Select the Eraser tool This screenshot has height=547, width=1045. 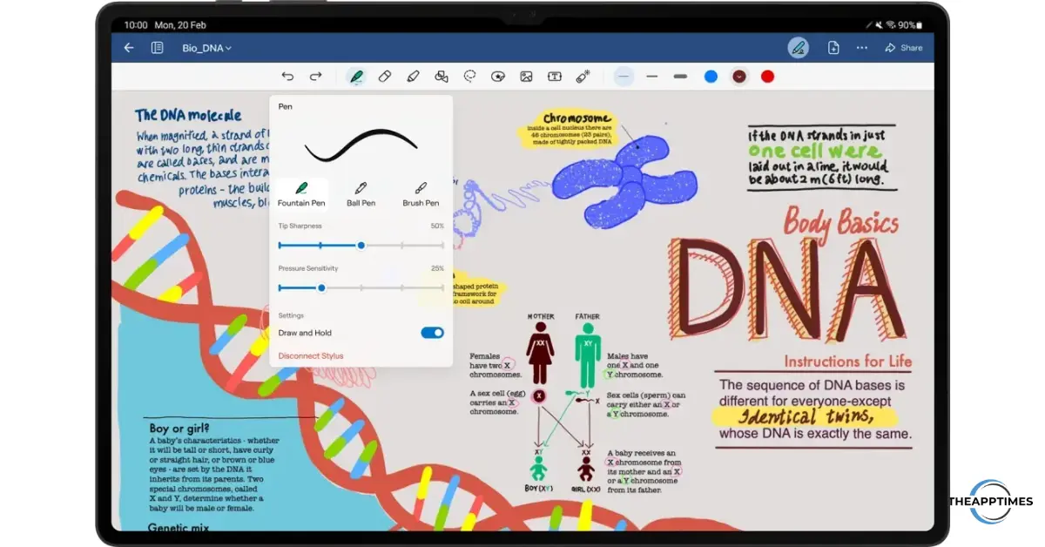(385, 77)
